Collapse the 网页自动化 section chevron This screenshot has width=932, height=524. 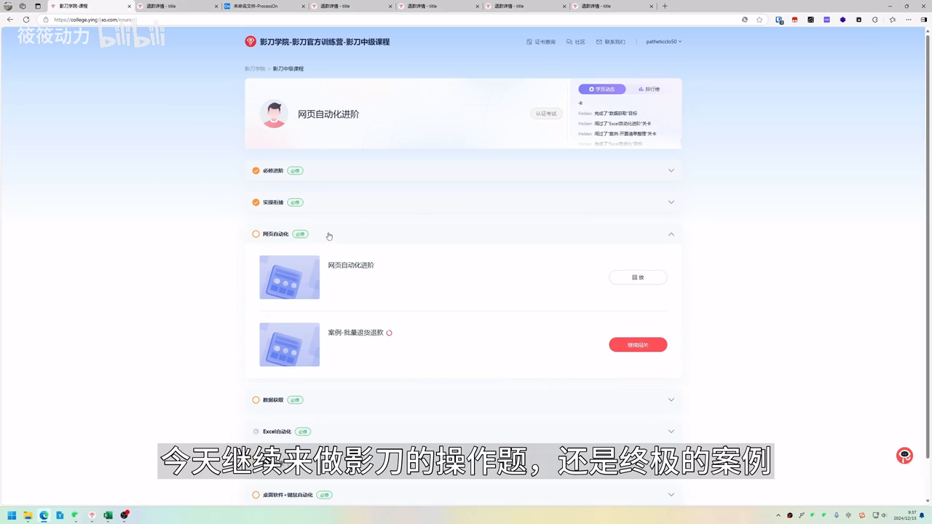click(671, 234)
